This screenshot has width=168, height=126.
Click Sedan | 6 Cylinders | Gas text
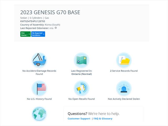coord(34,18)
